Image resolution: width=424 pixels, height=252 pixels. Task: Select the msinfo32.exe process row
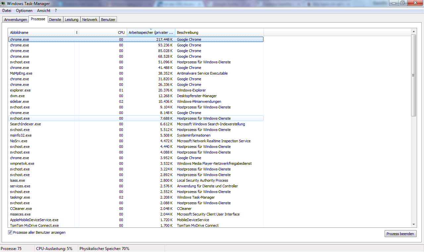point(136,135)
